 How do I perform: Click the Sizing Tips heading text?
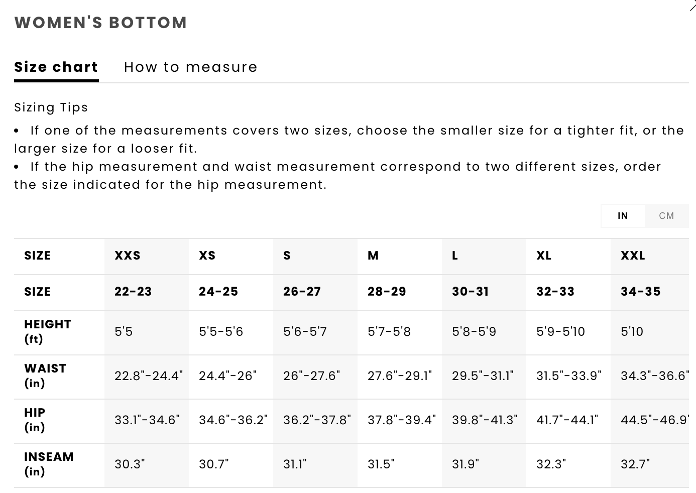click(51, 107)
